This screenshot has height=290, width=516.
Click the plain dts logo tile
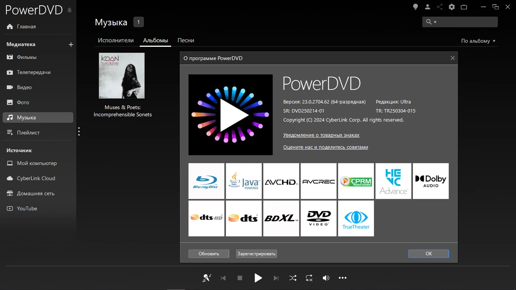(244, 218)
